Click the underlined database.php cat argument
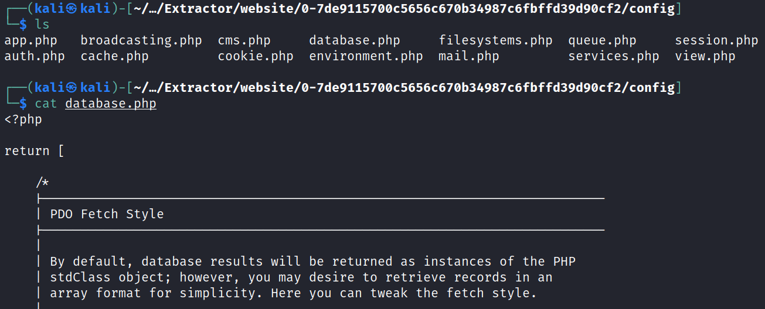Viewport: 765px width, 309px height. tap(111, 104)
